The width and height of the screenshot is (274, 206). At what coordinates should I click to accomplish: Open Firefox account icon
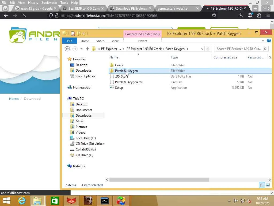(x=250, y=15)
